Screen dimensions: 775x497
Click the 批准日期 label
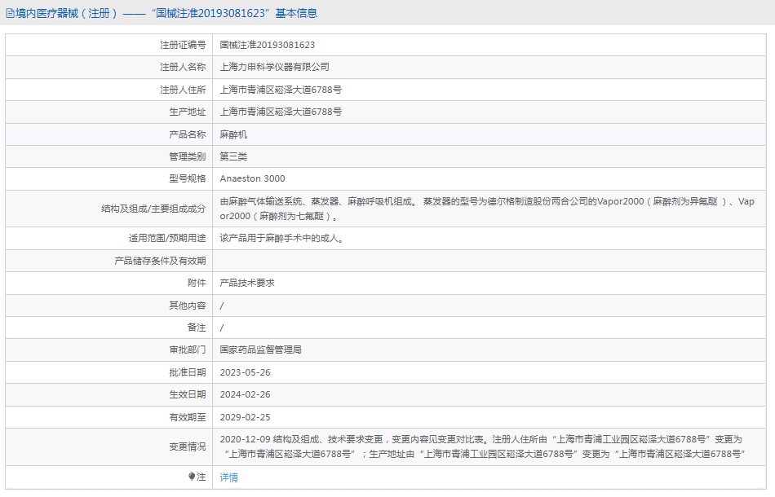[188, 372]
